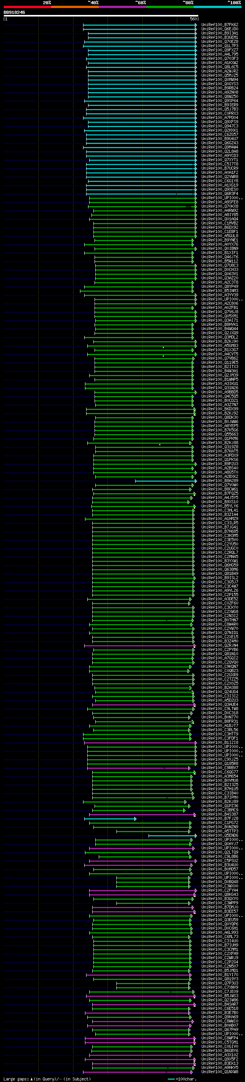This screenshot has width=245, height=1082.
Task: Click the 560 query end position label
Action: point(193,19)
